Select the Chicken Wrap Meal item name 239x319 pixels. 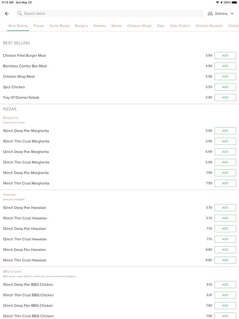click(x=19, y=77)
